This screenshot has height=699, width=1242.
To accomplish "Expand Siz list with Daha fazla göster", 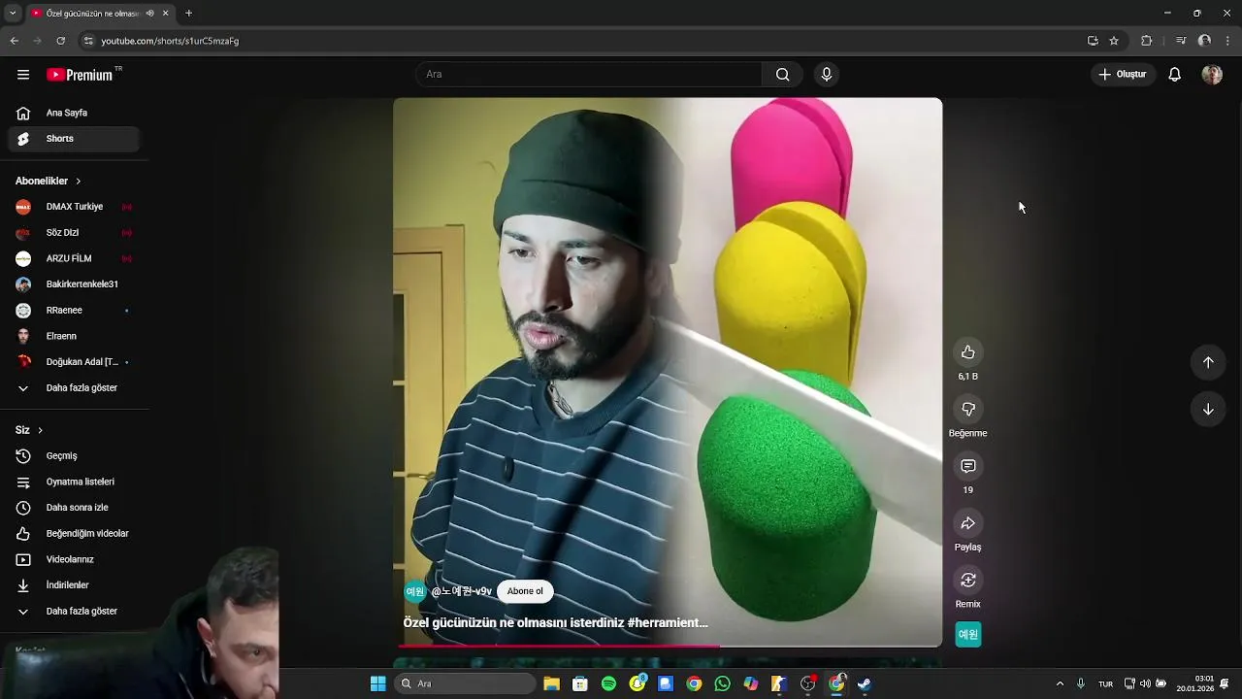I will coord(74,612).
